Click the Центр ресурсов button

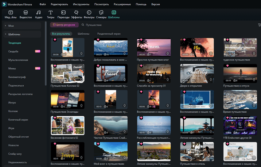tap(64, 25)
